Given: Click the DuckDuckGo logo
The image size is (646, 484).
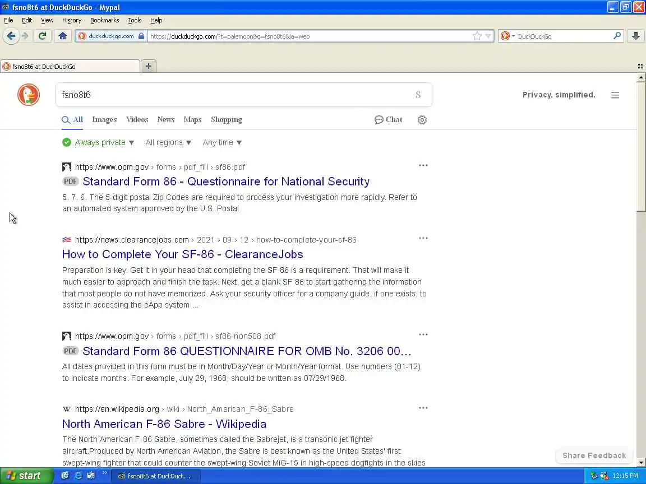Looking at the screenshot, I should click(29, 95).
